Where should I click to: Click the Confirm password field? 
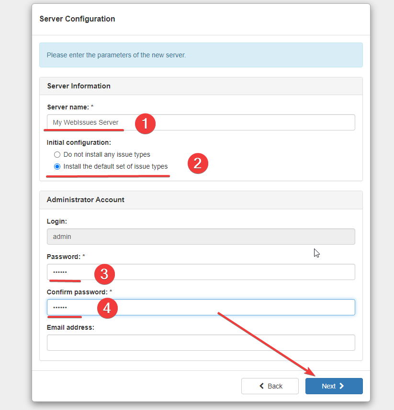[201, 307]
